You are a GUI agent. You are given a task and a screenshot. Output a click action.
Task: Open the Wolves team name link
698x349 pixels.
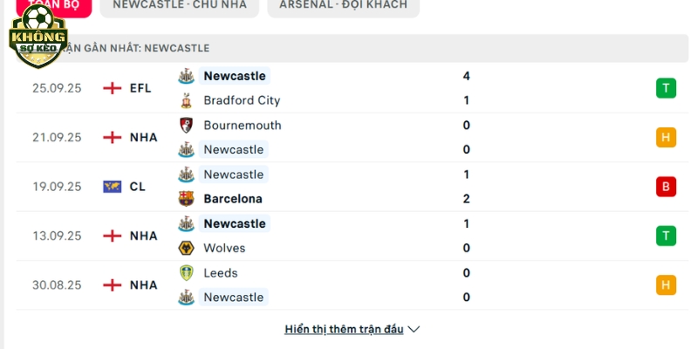pyautogui.click(x=224, y=248)
